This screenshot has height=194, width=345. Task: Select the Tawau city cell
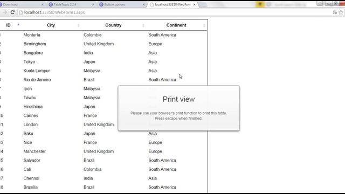pyautogui.click(x=30, y=98)
